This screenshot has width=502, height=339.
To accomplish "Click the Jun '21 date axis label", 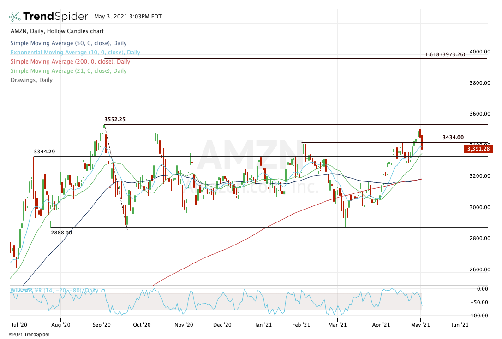I will (x=460, y=325).
